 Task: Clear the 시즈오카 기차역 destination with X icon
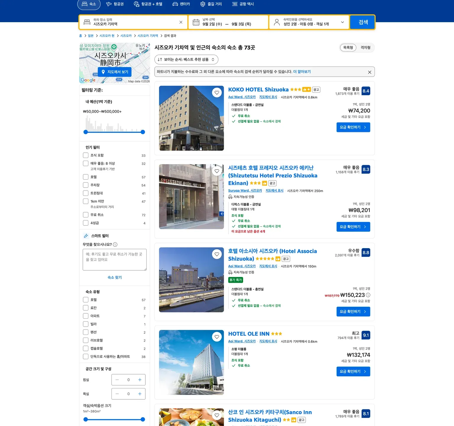point(181,22)
